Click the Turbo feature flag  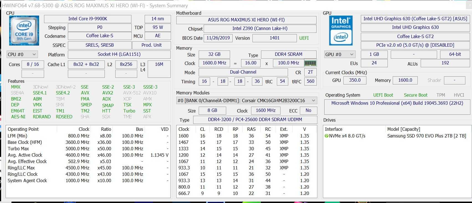coord(129,111)
